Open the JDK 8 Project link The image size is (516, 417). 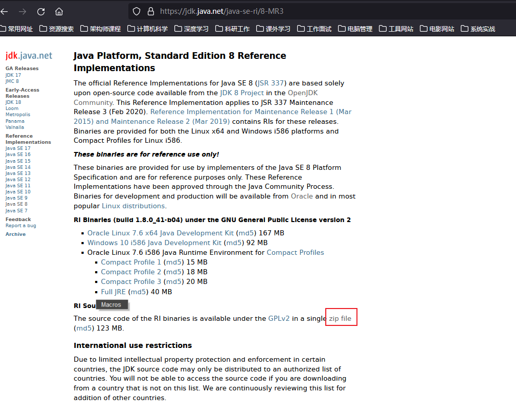pos(242,93)
